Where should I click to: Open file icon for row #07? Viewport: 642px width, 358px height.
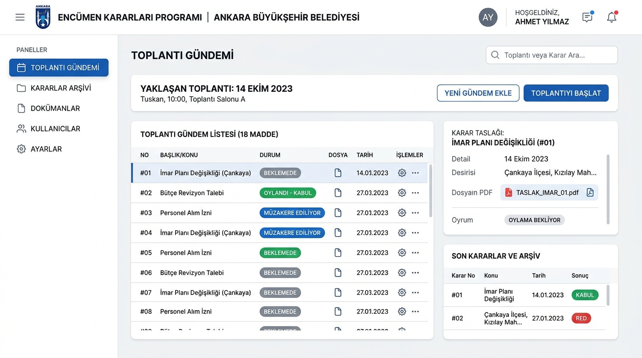coord(338,293)
